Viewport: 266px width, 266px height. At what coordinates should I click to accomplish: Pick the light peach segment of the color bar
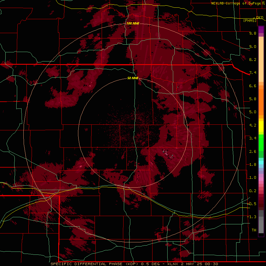(x=261, y=61)
